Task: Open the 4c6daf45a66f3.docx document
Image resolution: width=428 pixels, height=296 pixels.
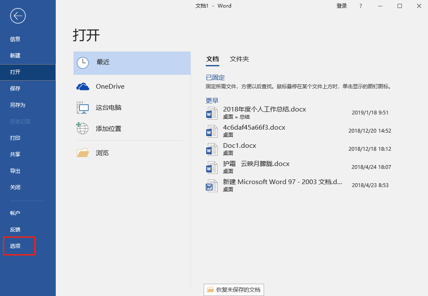Action: (x=254, y=128)
